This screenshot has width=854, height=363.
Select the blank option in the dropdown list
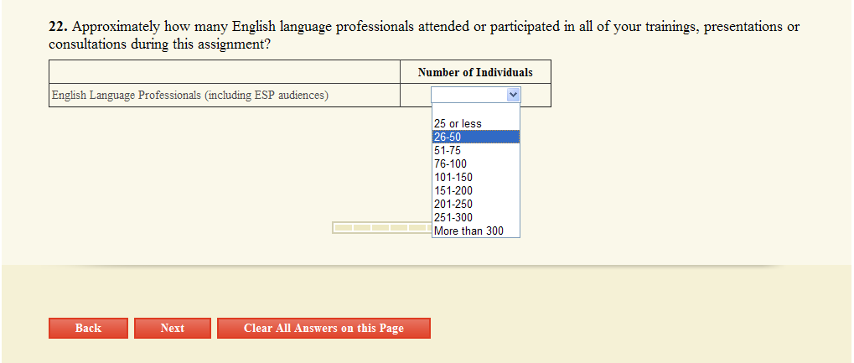(476, 111)
